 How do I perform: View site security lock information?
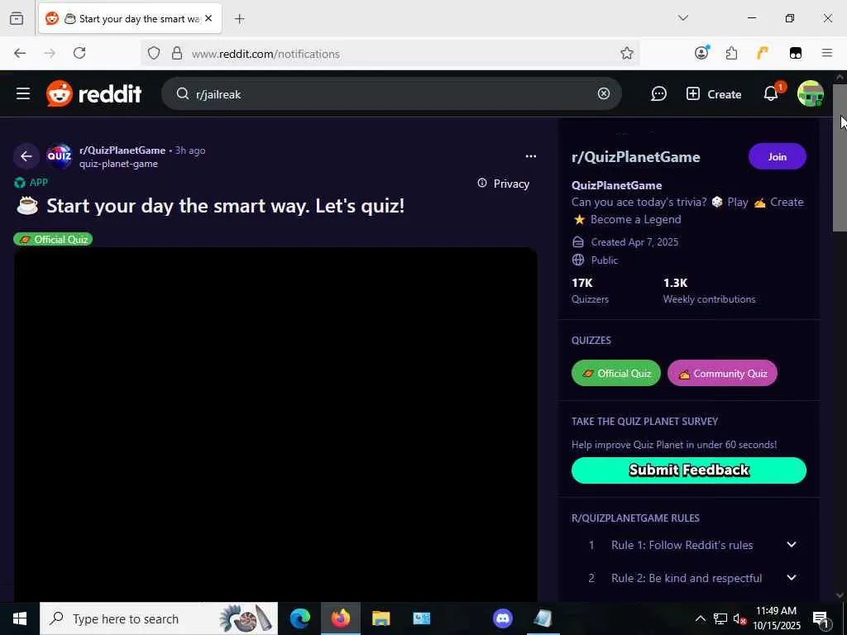click(x=177, y=54)
